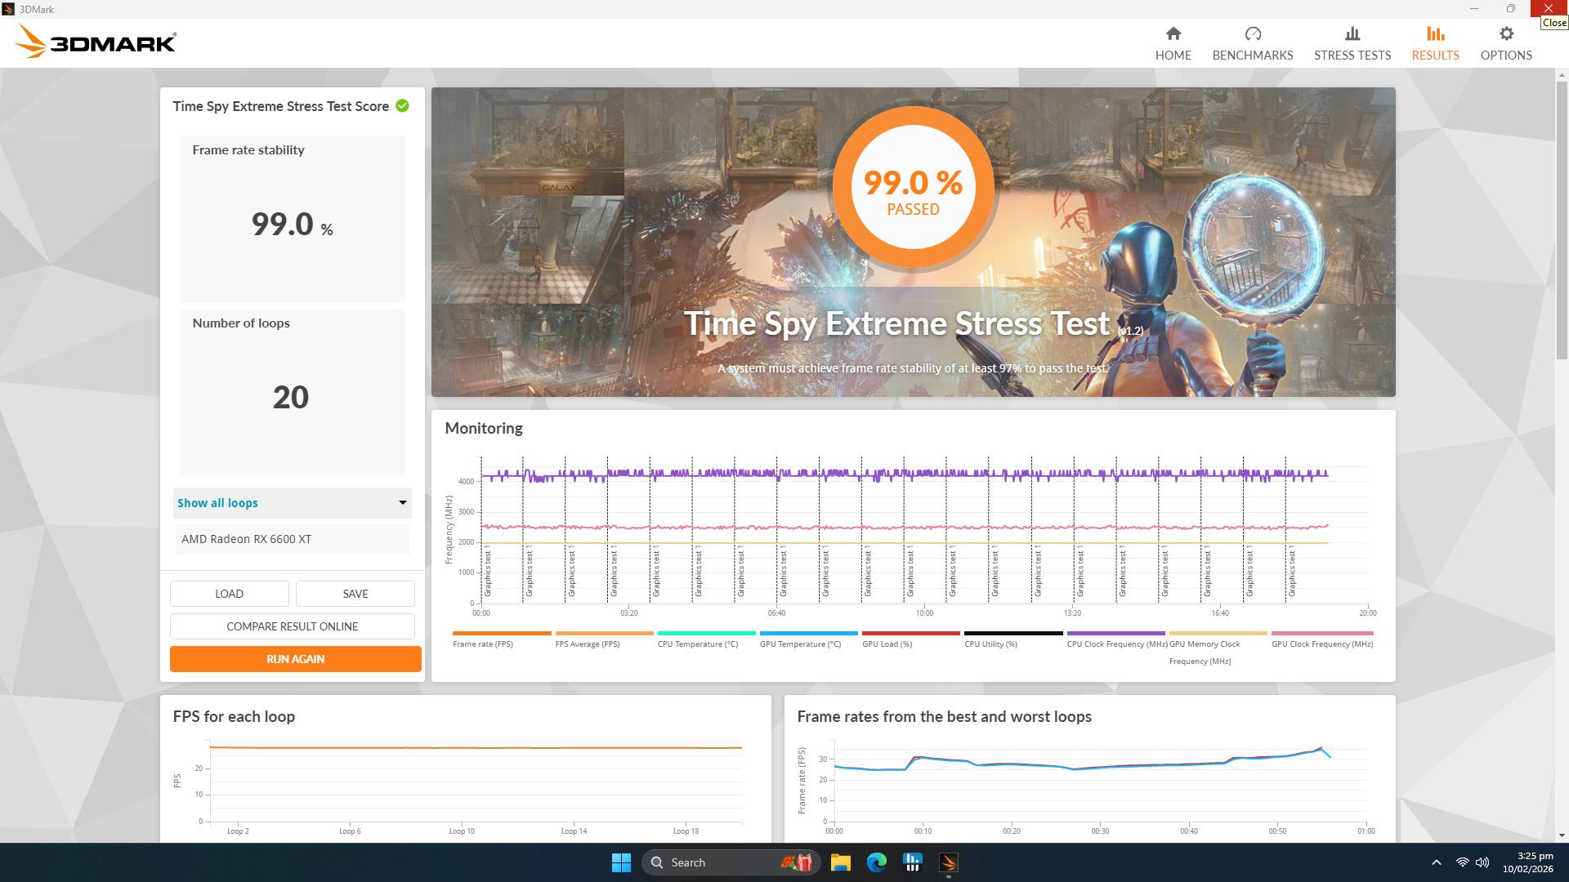
Task: Open the Windows Start menu
Action: [x=621, y=862]
